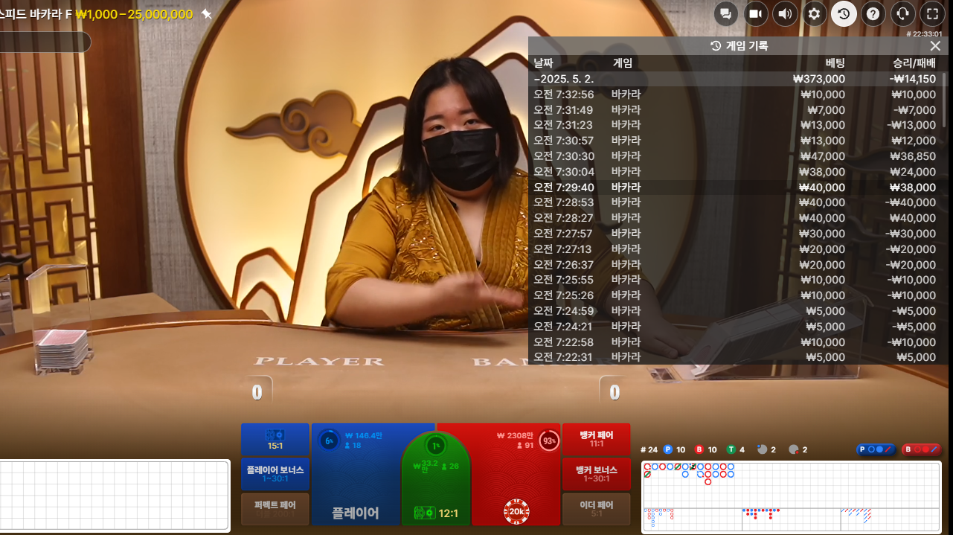Place bet on 뱅커 페어 11:1
953x535 pixels.
pyautogui.click(x=596, y=439)
